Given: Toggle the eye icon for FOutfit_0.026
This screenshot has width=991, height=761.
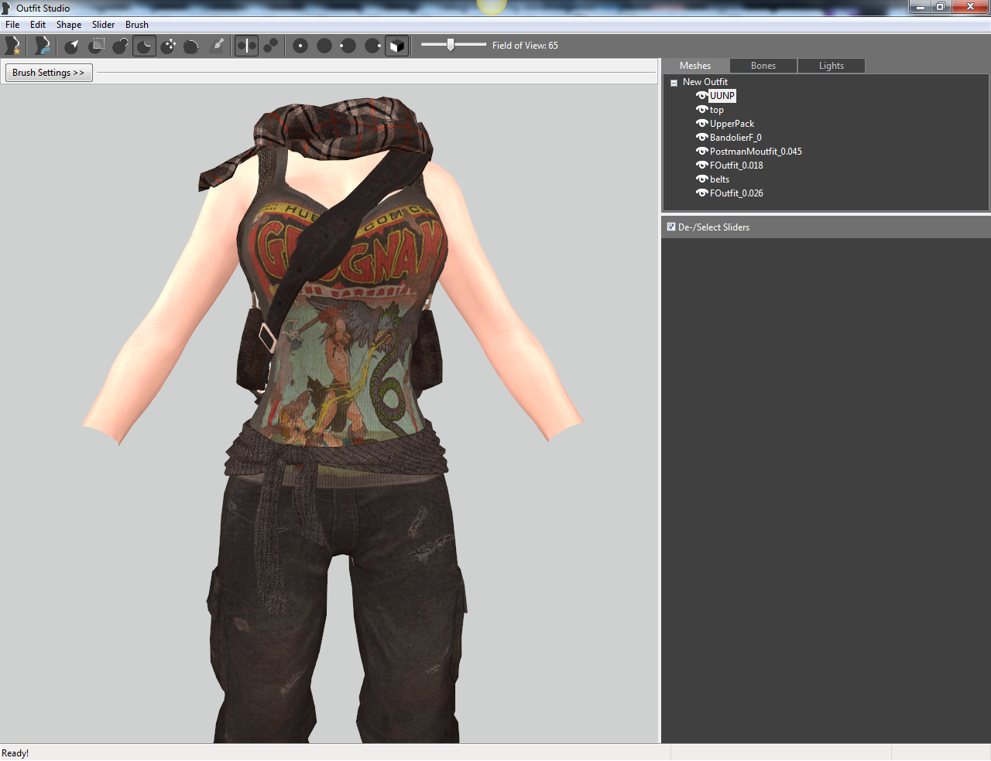Looking at the screenshot, I should (x=701, y=193).
